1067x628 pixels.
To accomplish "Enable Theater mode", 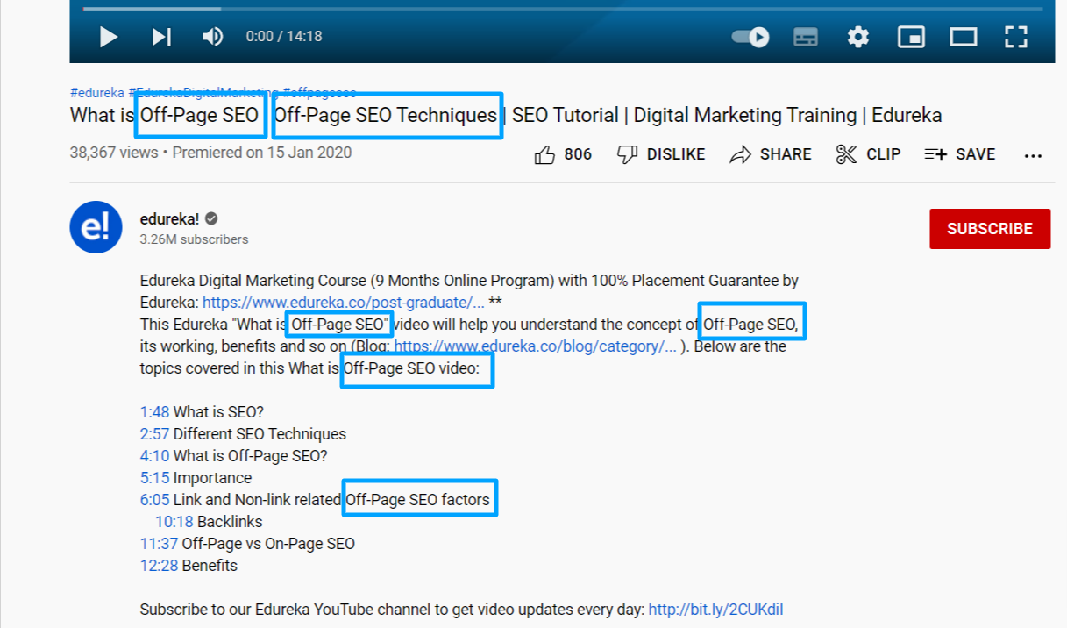I will 963,37.
